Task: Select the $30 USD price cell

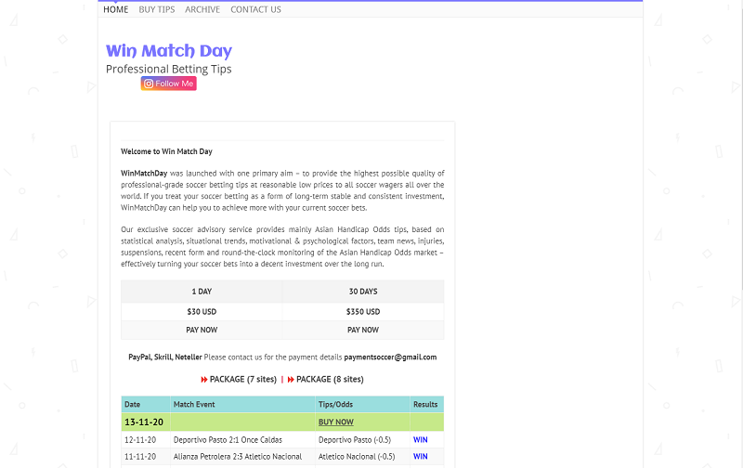Action: pyautogui.click(x=202, y=312)
